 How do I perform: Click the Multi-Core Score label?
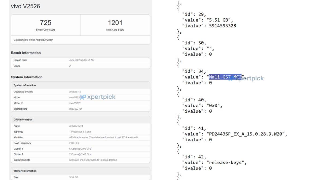(115, 30)
